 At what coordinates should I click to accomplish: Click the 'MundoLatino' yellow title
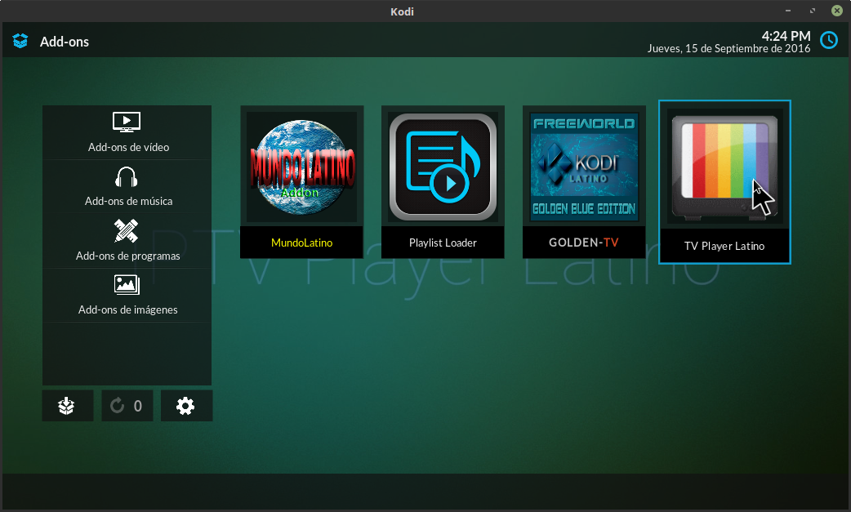(x=301, y=243)
